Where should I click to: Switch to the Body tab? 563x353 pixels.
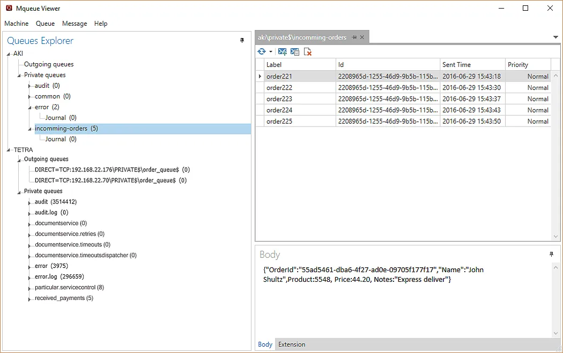pos(265,344)
